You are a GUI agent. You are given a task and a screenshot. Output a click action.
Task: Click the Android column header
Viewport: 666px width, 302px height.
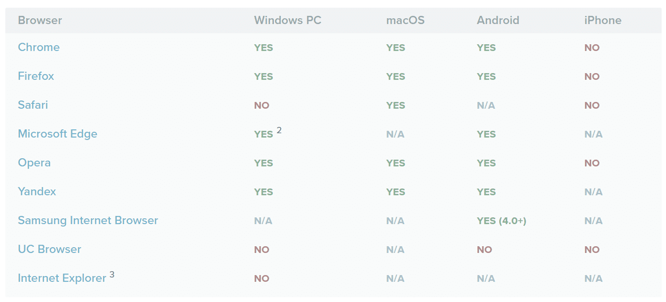point(498,20)
